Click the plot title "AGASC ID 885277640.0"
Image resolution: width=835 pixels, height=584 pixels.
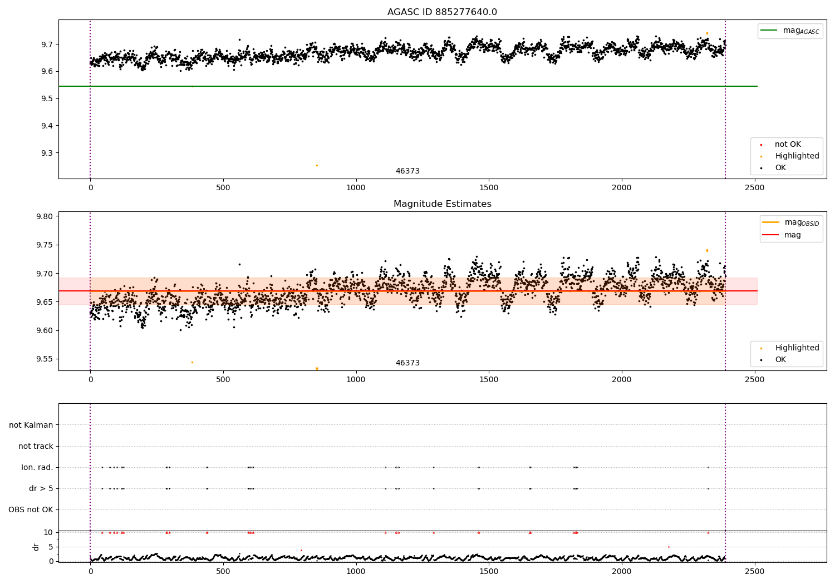point(442,12)
